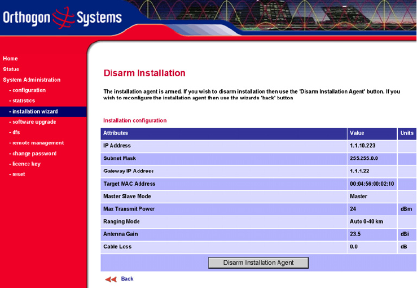This screenshot has height=288, width=417.
Task: Click Gateway IP Address value 1.1.1.22
Action: point(359,171)
